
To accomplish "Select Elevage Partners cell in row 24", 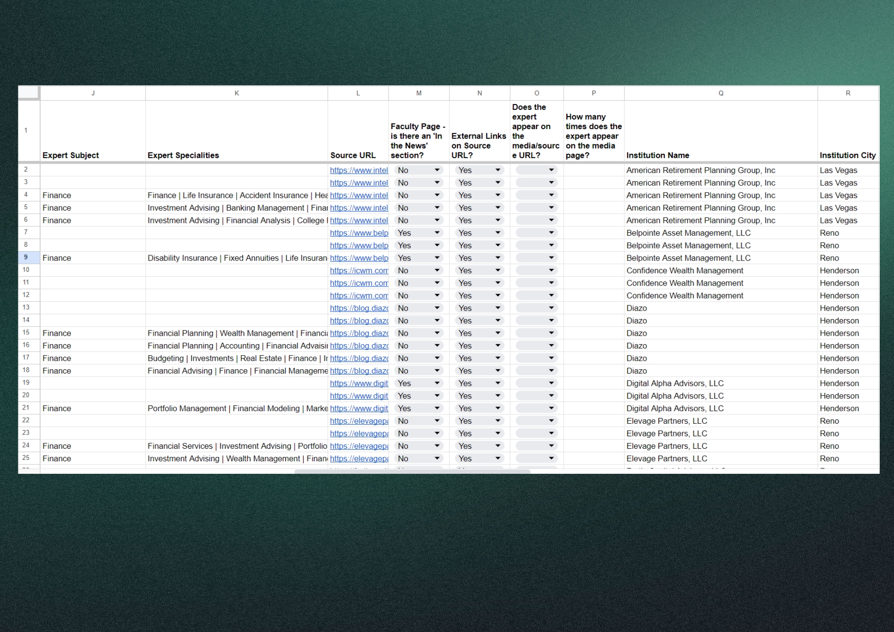I will click(721, 446).
